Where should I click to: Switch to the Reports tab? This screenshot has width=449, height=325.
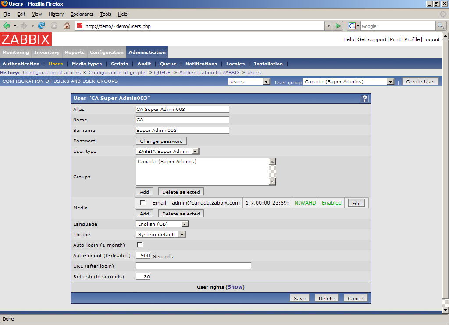click(x=75, y=53)
